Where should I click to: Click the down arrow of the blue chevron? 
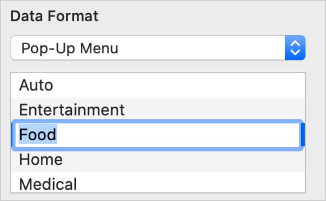tap(295, 52)
